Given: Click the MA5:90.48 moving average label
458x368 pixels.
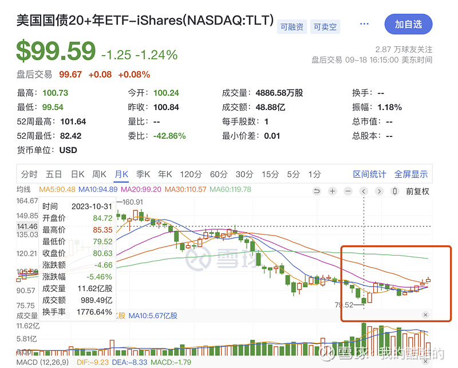Looking at the screenshot, I should point(57,190).
